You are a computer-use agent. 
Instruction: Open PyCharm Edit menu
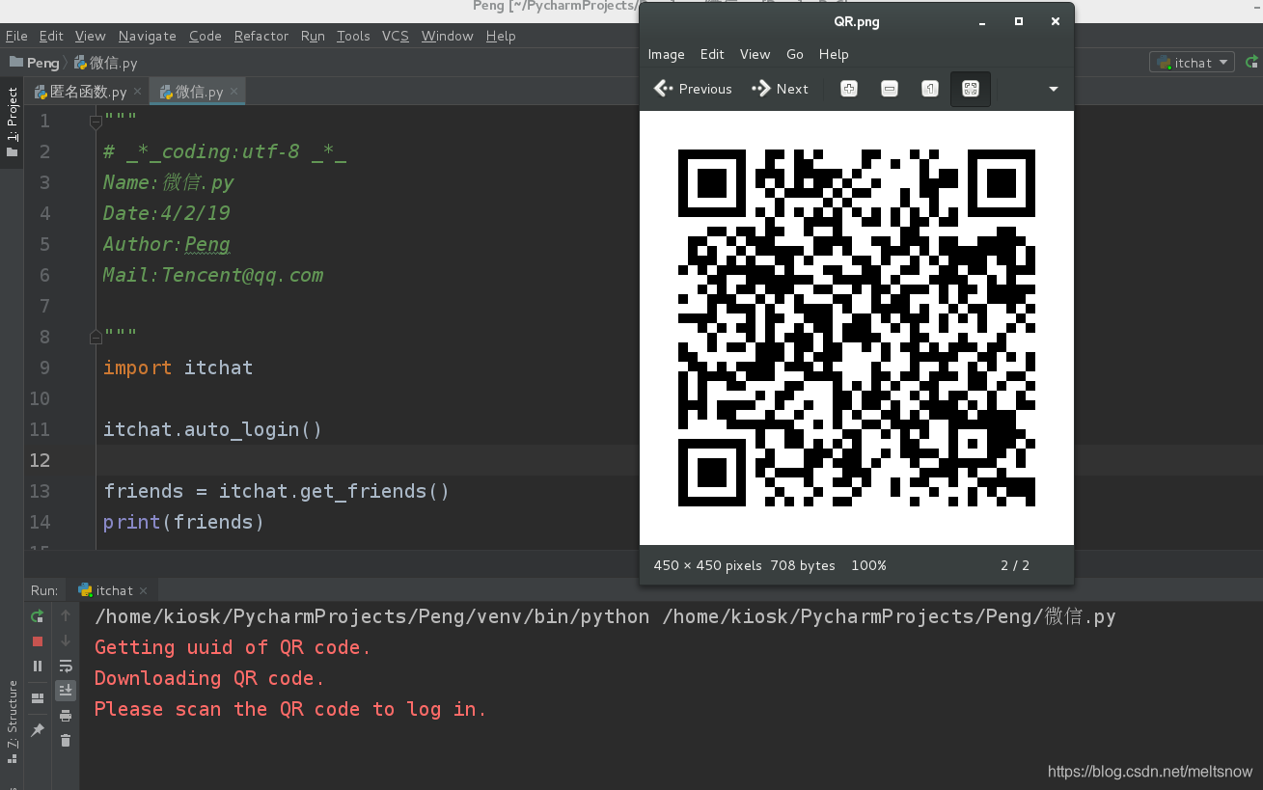(x=51, y=36)
